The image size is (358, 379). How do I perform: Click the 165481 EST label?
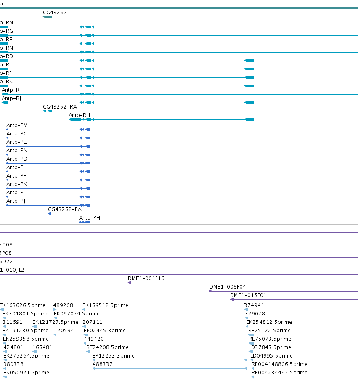(42, 347)
